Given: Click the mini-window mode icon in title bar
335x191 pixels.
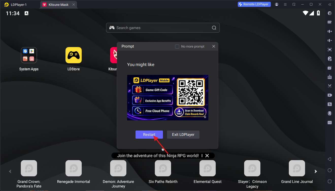Looking at the screenshot, I should (294, 4).
